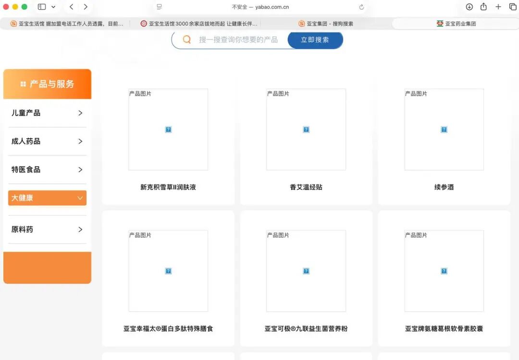
Task: Click the magnifying glass search icon
Action: pyautogui.click(x=187, y=39)
